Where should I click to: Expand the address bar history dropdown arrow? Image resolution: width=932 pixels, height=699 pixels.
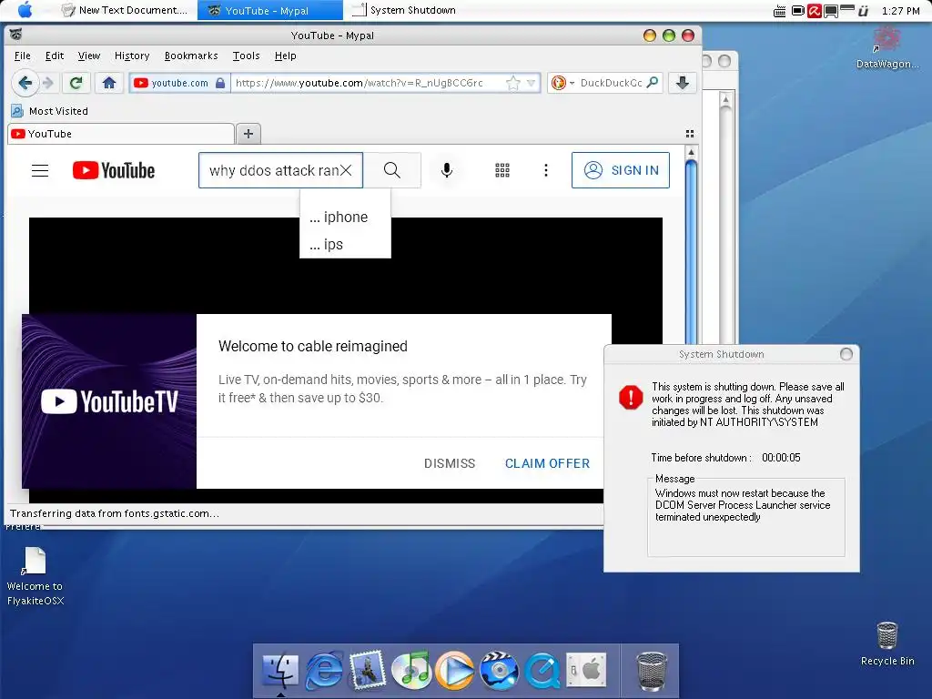pyautogui.click(x=531, y=83)
